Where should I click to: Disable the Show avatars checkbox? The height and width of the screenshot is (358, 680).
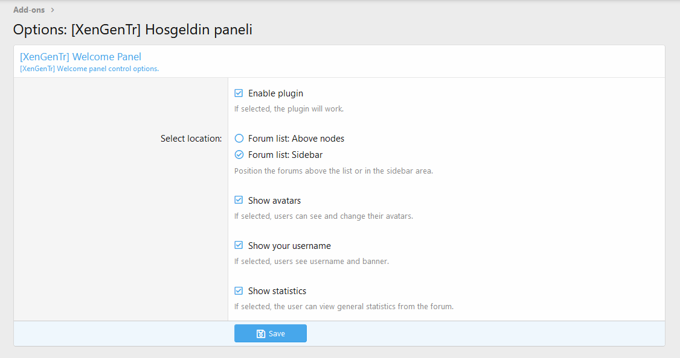click(239, 200)
